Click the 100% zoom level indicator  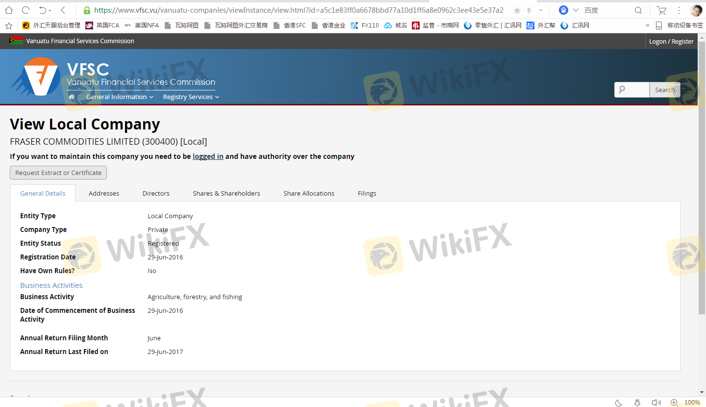pyautogui.click(x=692, y=403)
